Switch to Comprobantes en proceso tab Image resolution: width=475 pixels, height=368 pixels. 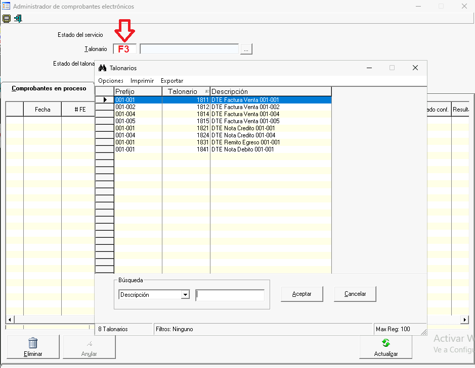[x=49, y=88]
